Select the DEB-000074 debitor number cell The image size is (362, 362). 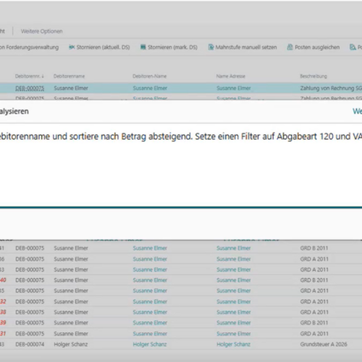pyautogui.click(x=30, y=345)
